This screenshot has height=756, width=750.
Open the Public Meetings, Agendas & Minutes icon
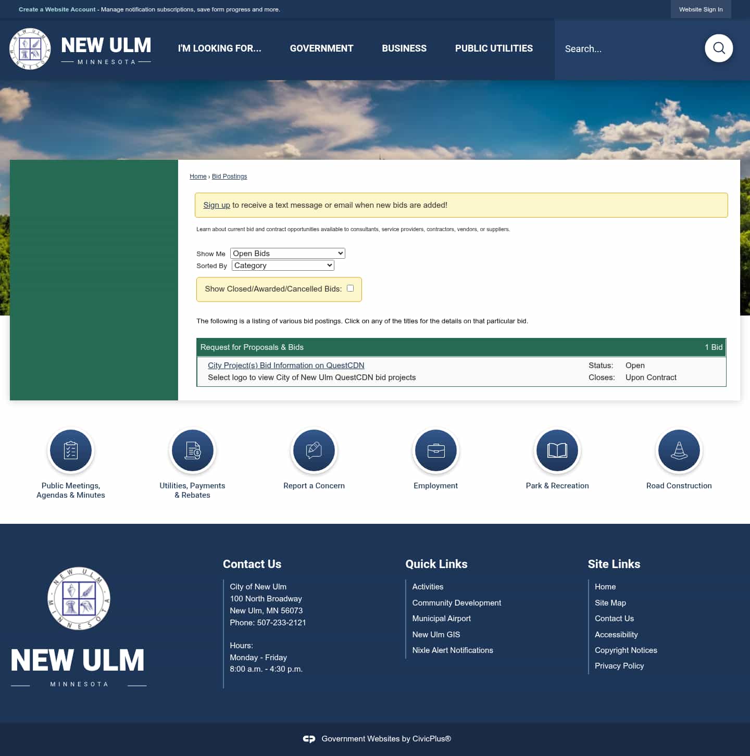tap(71, 450)
